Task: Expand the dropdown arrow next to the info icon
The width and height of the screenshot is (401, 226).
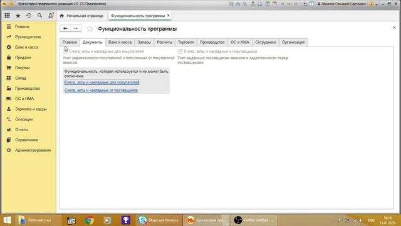Action: tap(376, 4)
